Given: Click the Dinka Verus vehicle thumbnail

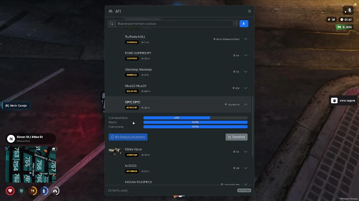Looking at the screenshot, I should click(115, 152).
